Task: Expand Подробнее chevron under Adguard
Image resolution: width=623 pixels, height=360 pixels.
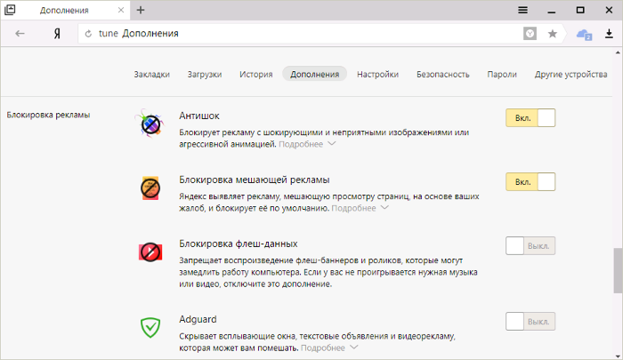Action: (x=354, y=348)
